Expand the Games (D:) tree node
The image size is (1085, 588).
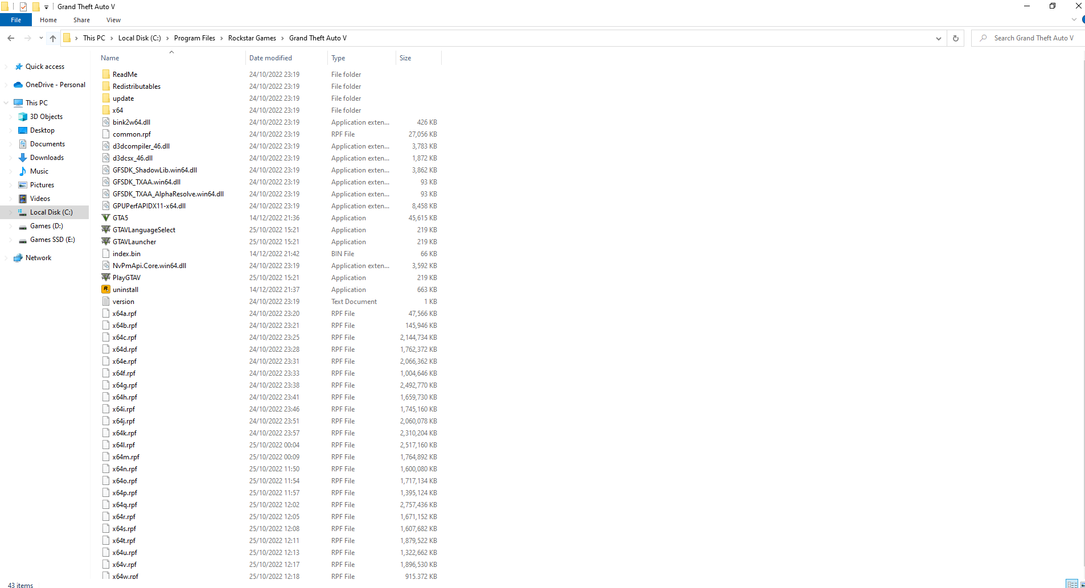click(11, 226)
